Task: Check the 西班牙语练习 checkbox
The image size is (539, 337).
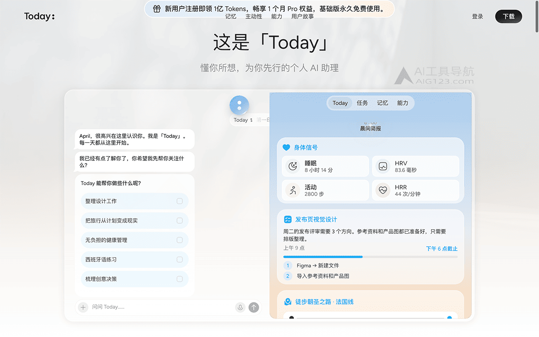Action: (x=180, y=259)
